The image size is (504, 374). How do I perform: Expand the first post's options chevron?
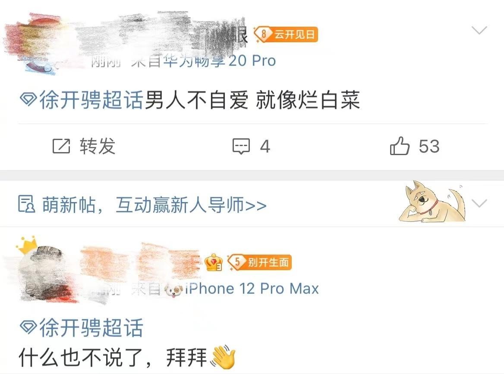click(x=479, y=30)
